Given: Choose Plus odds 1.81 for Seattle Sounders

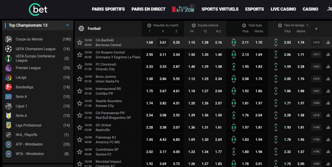Looking at the screenshot, I should [245, 103].
